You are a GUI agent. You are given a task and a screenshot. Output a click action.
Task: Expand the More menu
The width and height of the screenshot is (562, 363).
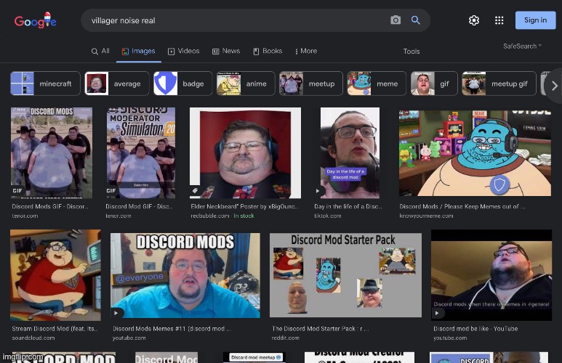(306, 52)
